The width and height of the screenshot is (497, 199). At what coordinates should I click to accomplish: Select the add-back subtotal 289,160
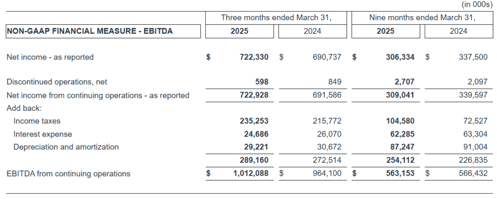click(254, 160)
